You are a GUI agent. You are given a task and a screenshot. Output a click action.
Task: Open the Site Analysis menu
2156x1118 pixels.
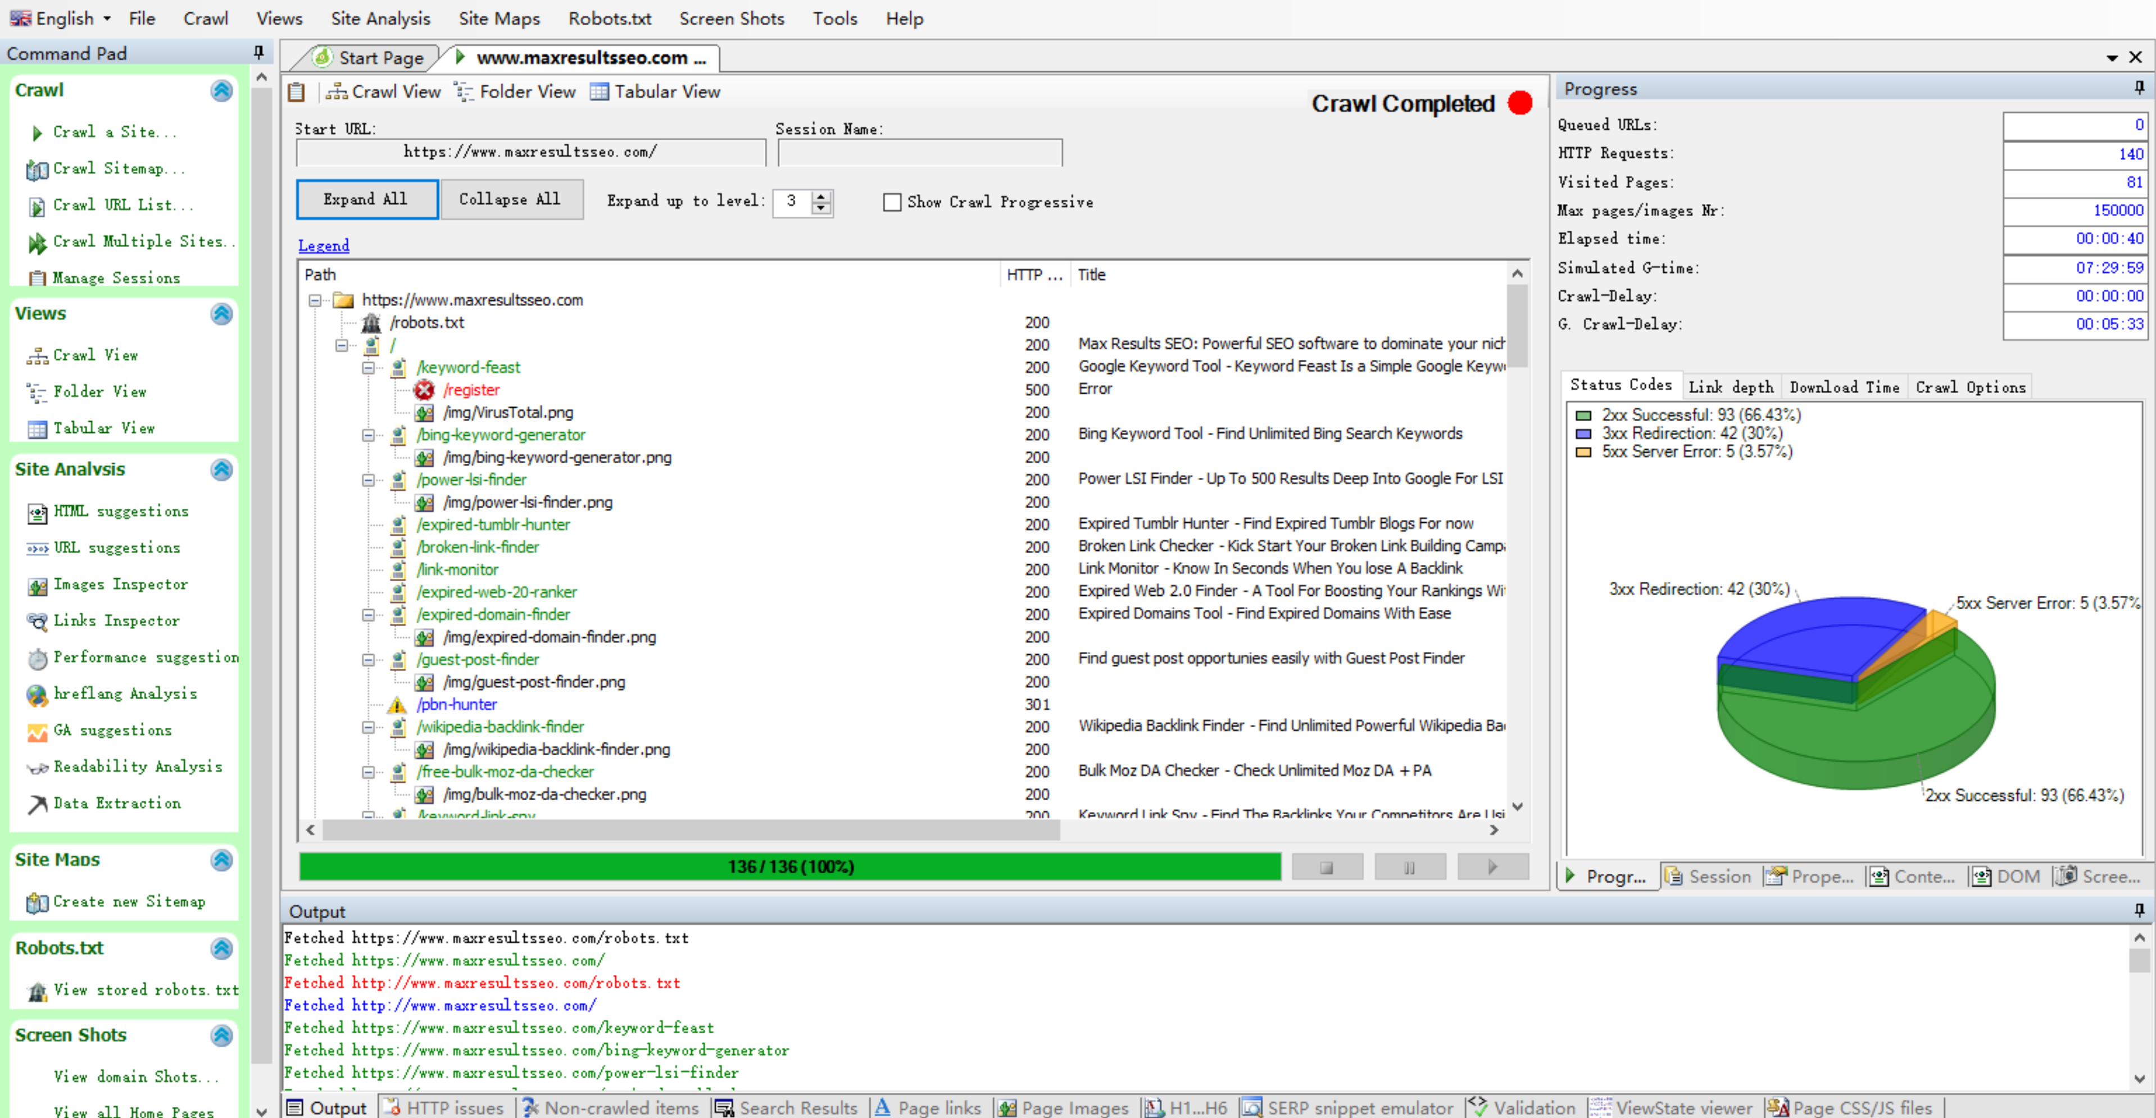coord(380,19)
